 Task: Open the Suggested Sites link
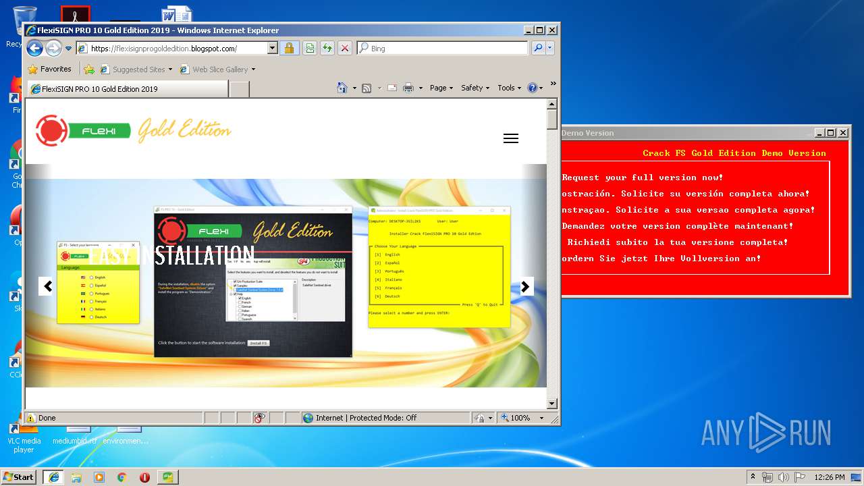136,70
